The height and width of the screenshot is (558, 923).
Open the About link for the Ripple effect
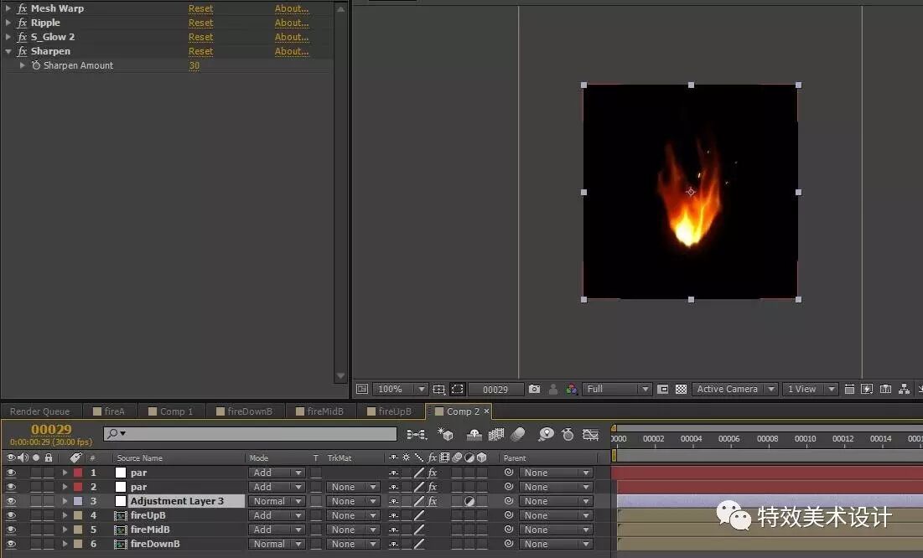[x=291, y=23]
